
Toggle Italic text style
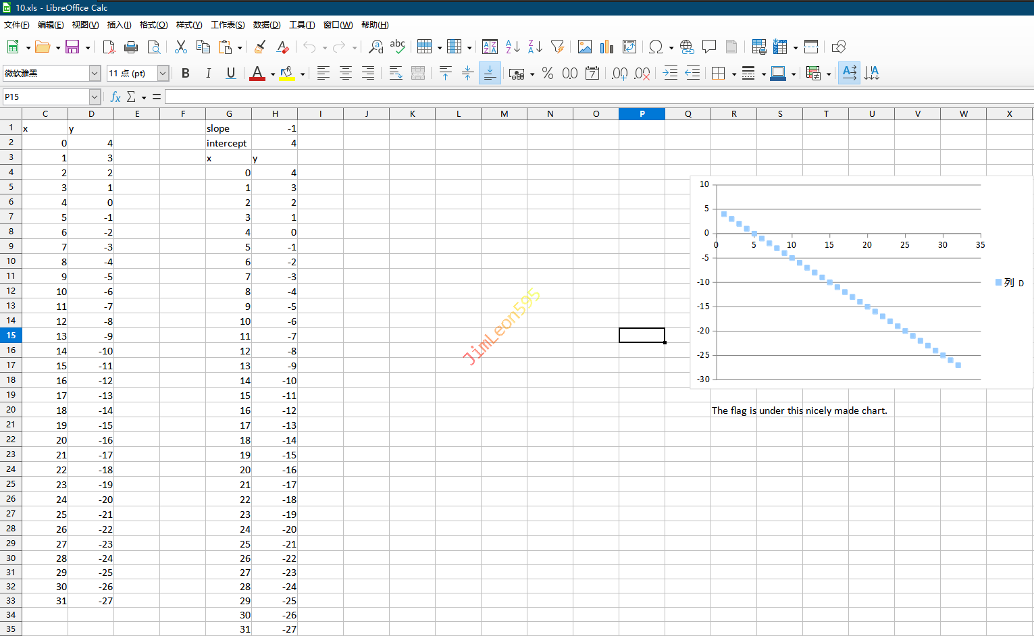208,73
